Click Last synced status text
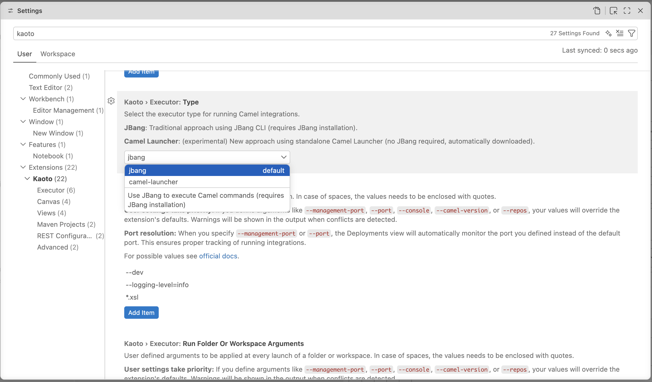Image resolution: width=652 pixels, height=382 pixels. tap(600, 50)
